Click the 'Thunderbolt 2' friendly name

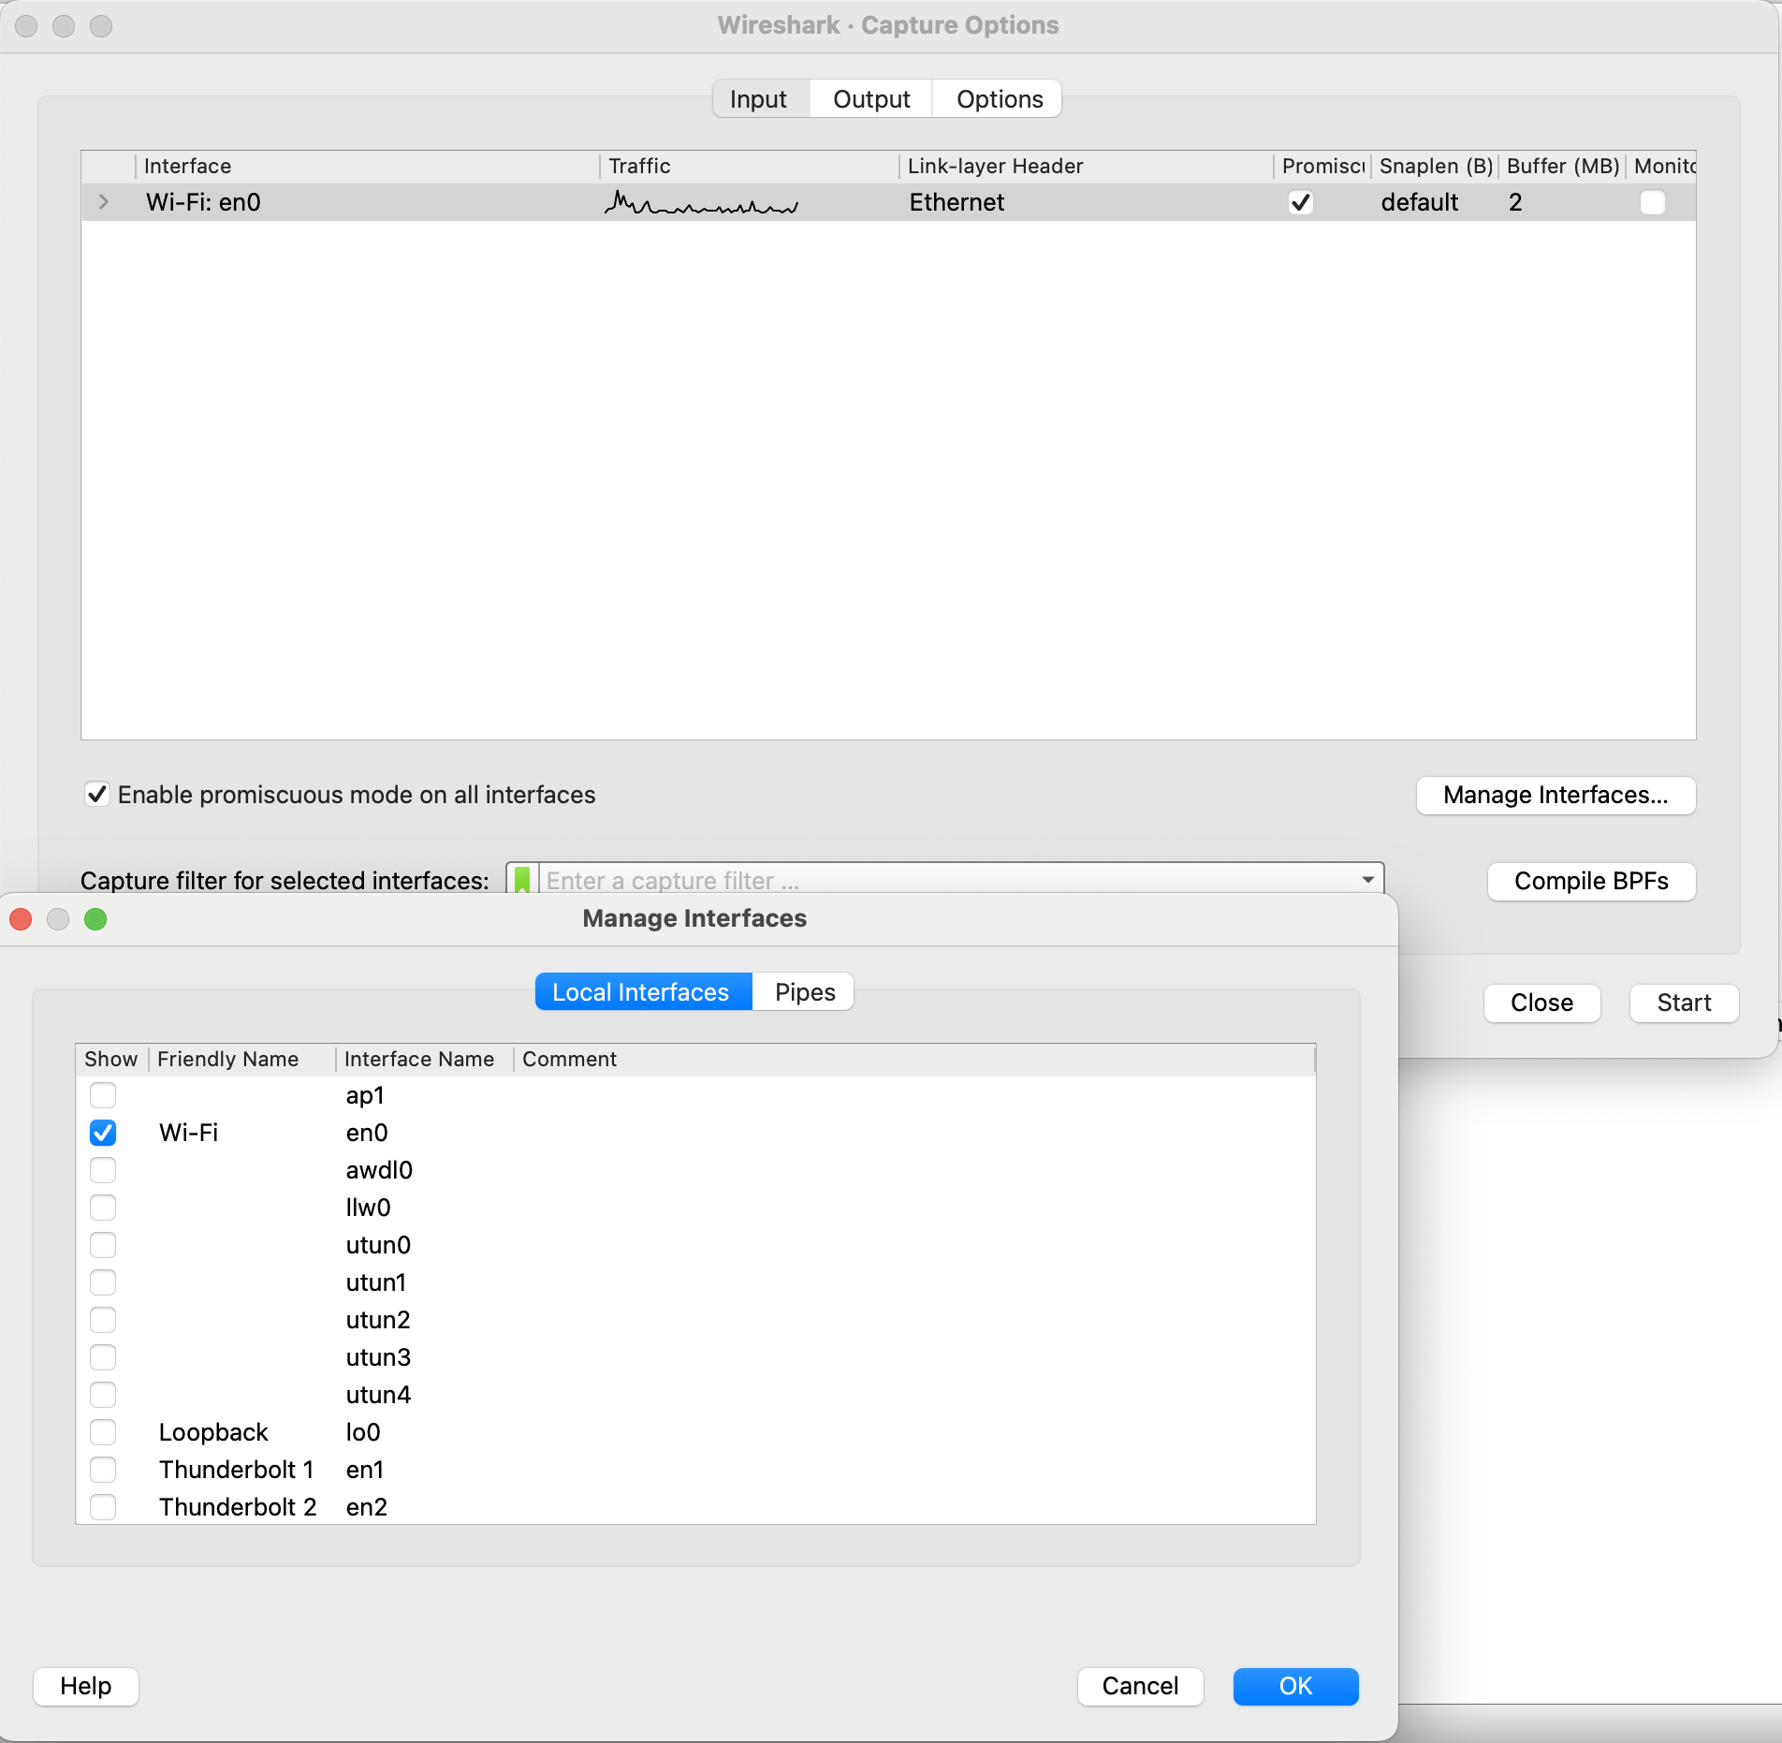tap(238, 1508)
